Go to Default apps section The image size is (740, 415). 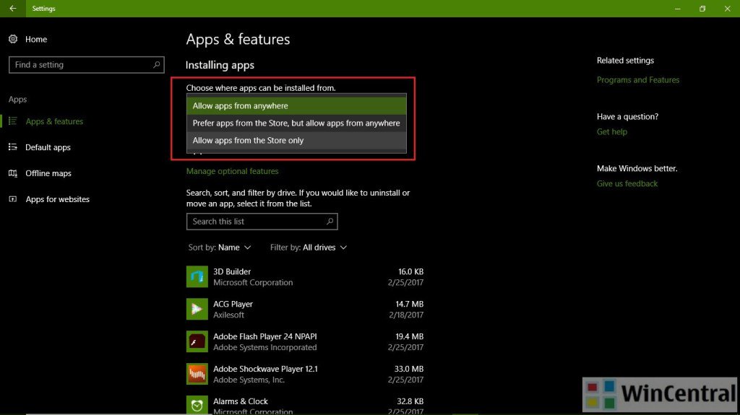(48, 147)
